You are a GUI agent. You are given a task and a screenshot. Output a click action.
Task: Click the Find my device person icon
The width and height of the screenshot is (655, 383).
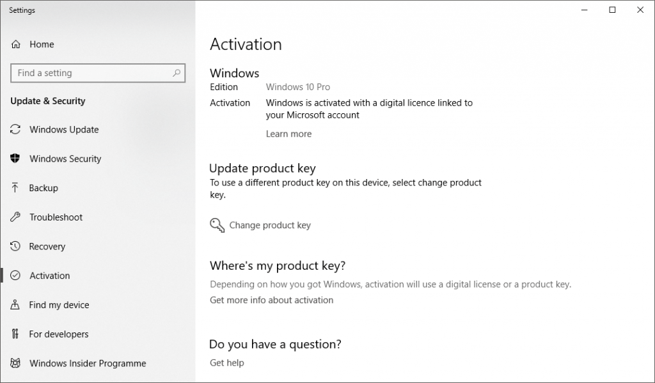(16, 305)
